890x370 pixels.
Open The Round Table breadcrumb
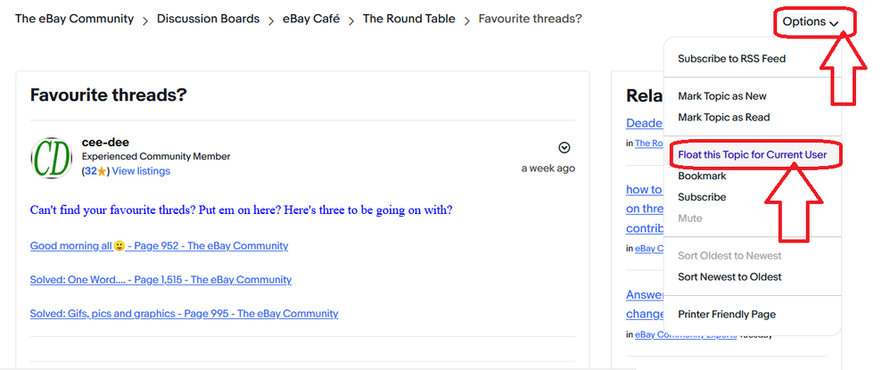click(x=408, y=19)
